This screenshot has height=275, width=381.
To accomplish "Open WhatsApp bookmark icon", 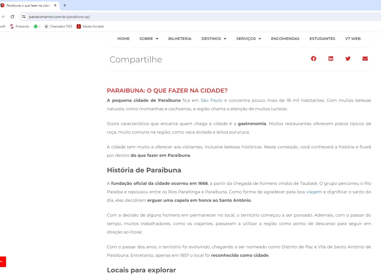I will pos(36,26).
